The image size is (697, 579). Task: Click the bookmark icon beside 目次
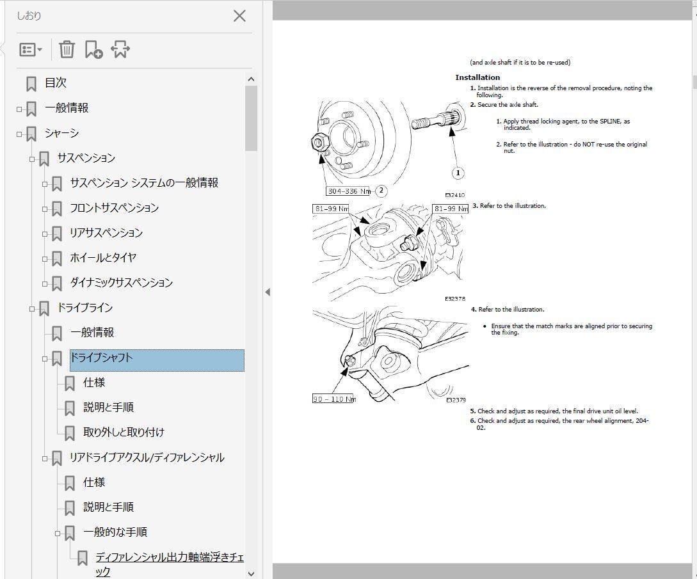tap(31, 84)
